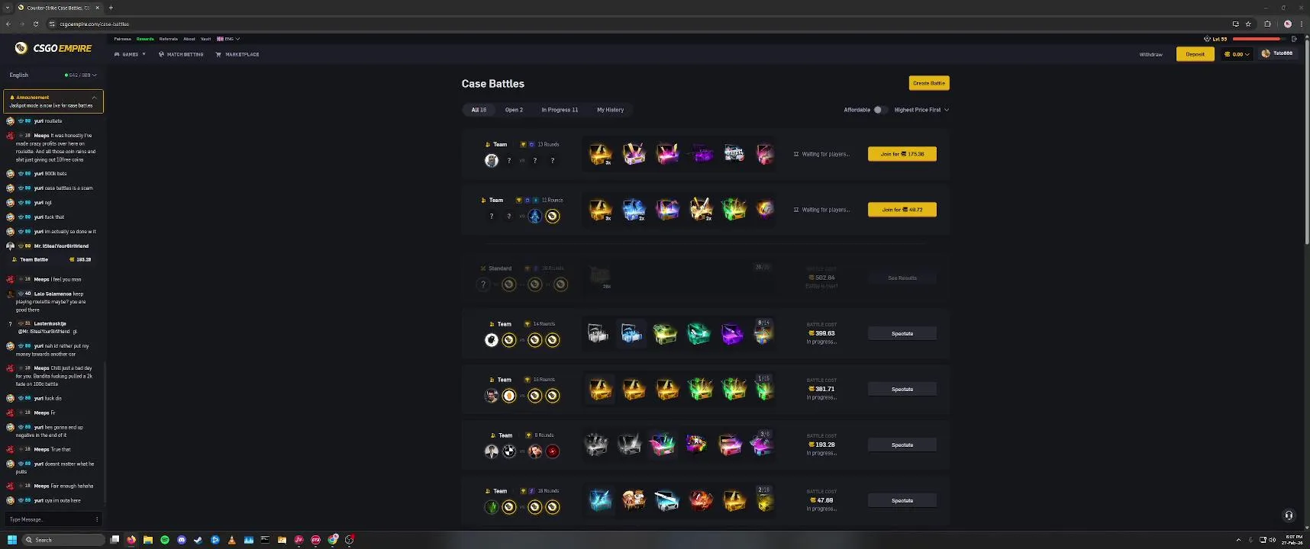Select the My History tab
The height and width of the screenshot is (549, 1310).
tap(610, 110)
